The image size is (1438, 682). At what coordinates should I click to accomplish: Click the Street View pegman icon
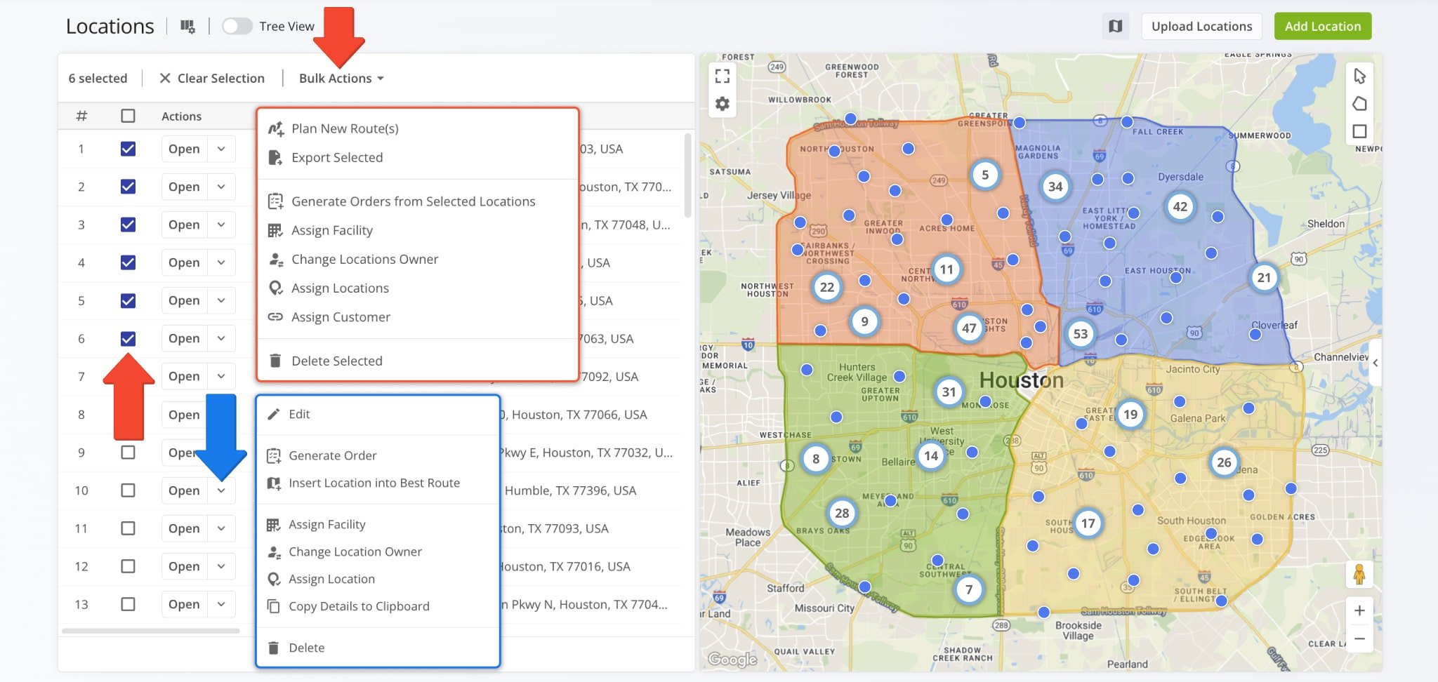[x=1359, y=575]
